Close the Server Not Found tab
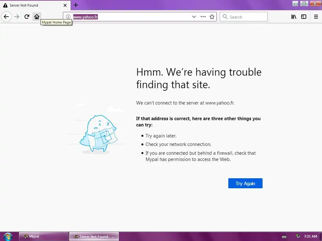Image resolution: width=322 pixels, height=241 pixels. [x=65, y=5]
